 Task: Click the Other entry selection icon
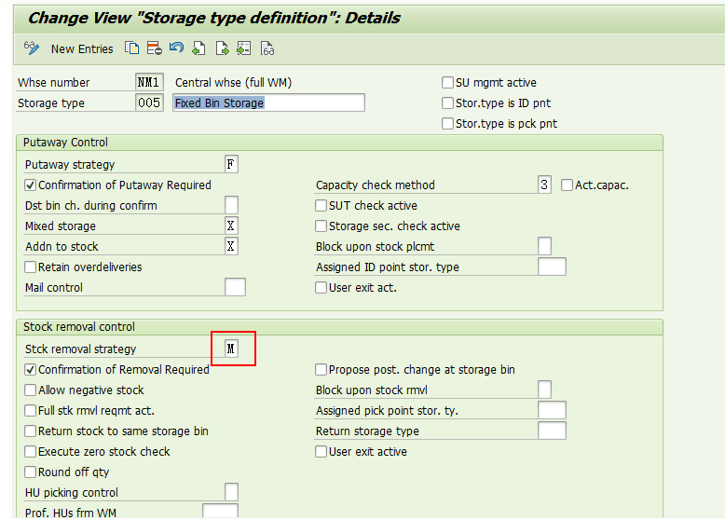(x=243, y=48)
